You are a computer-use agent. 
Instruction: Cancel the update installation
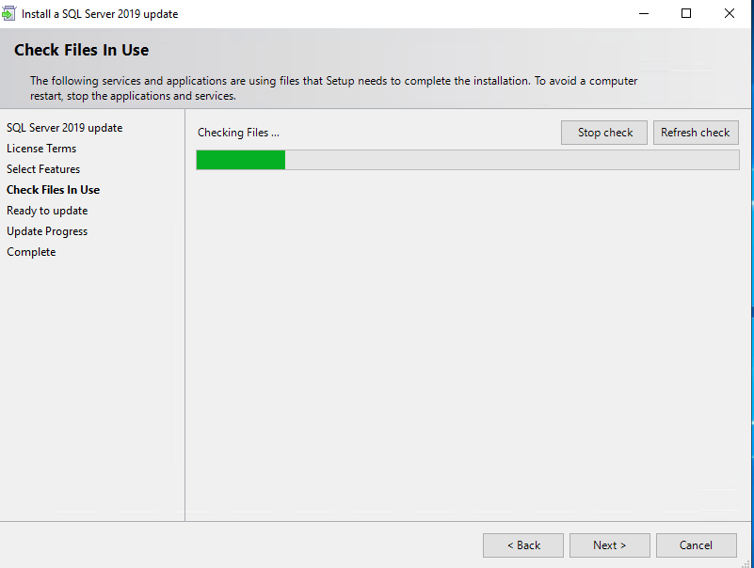(696, 545)
